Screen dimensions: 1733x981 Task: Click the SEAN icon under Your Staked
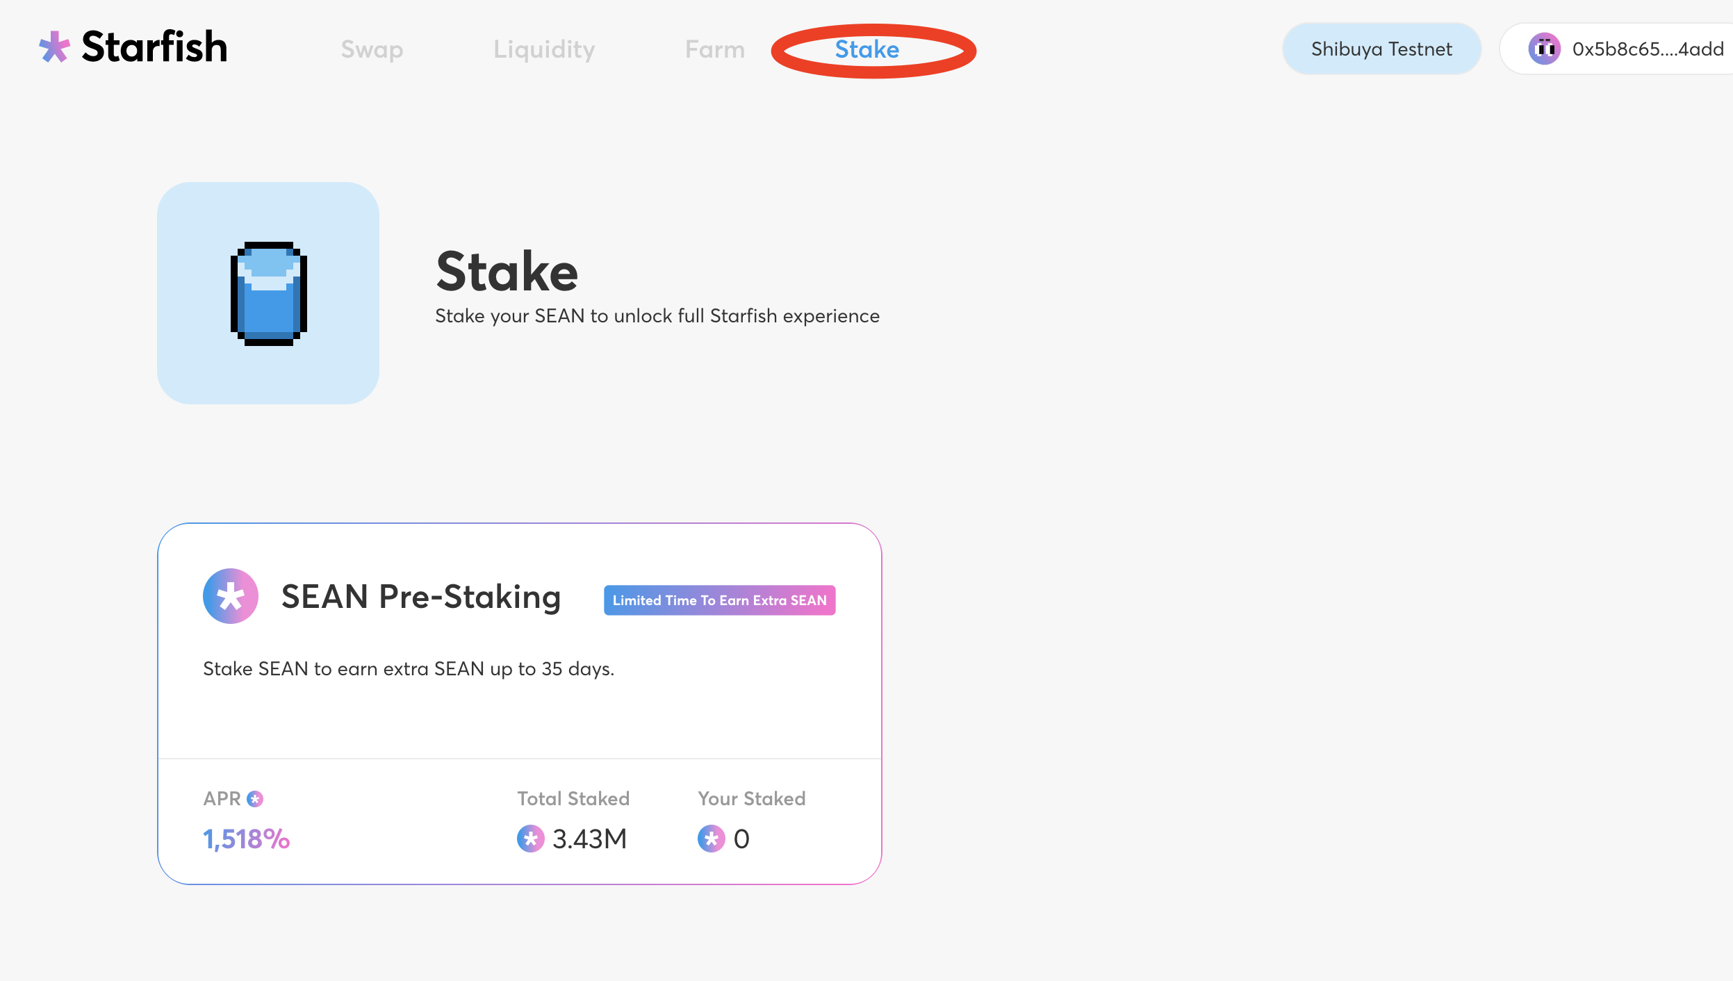pyautogui.click(x=711, y=839)
